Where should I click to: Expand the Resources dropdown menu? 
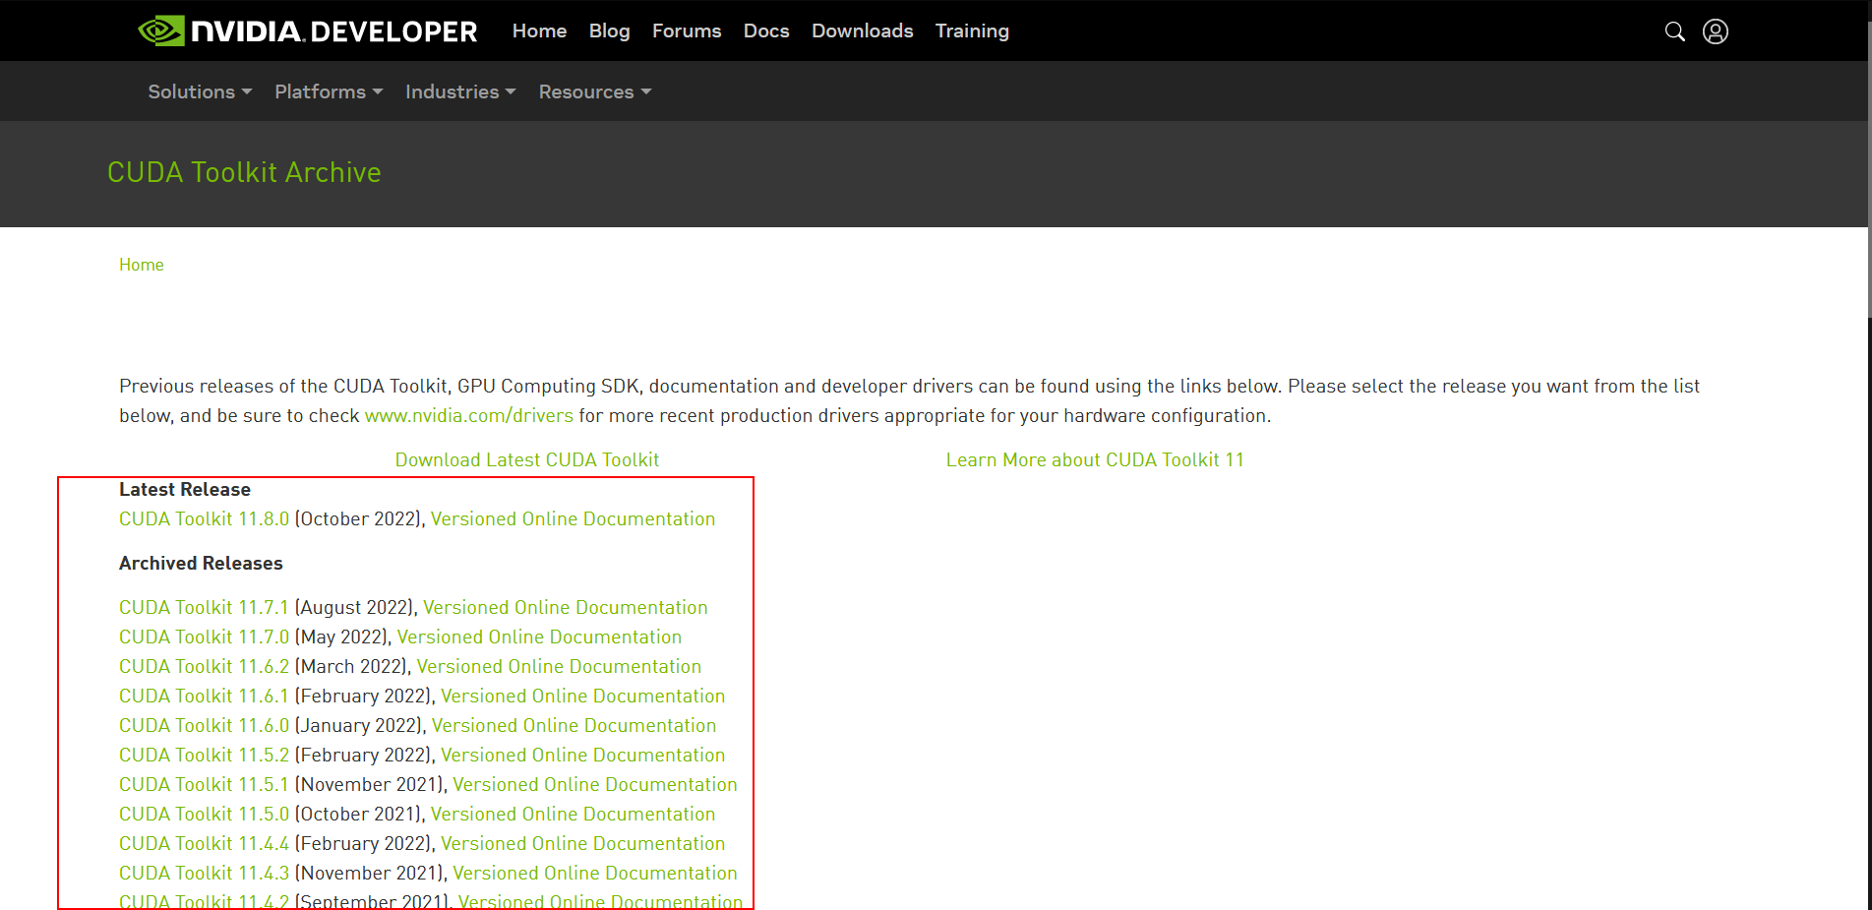pyautogui.click(x=595, y=91)
